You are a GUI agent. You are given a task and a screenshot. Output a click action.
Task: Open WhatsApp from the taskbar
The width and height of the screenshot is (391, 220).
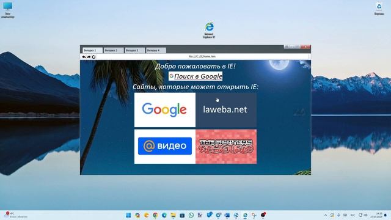(x=191, y=215)
